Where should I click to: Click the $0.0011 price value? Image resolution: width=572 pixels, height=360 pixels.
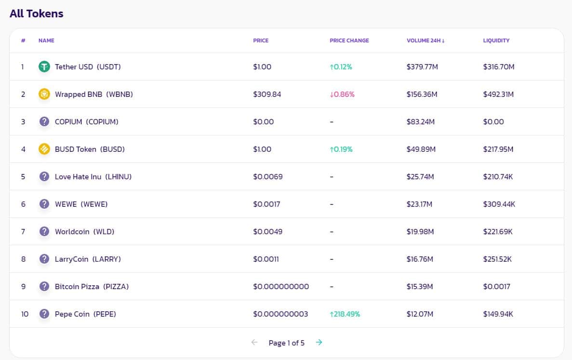click(266, 259)
